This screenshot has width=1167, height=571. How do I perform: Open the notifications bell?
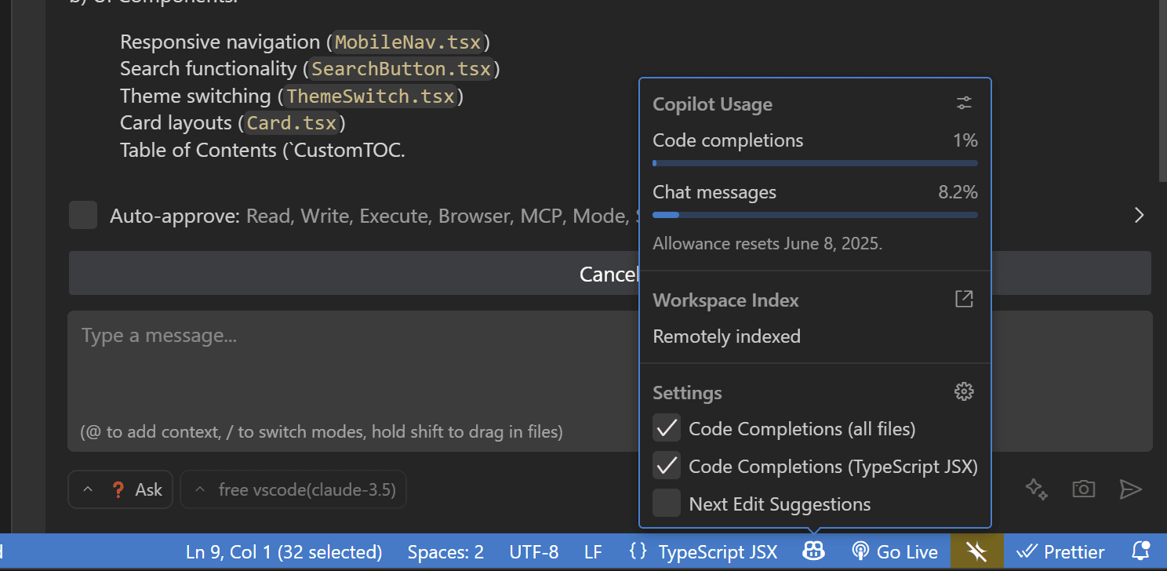point(1141,552)
